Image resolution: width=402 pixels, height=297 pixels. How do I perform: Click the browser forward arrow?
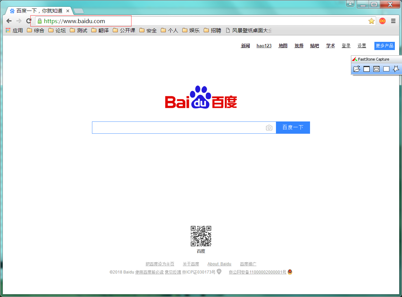click(x=19, y=21)
